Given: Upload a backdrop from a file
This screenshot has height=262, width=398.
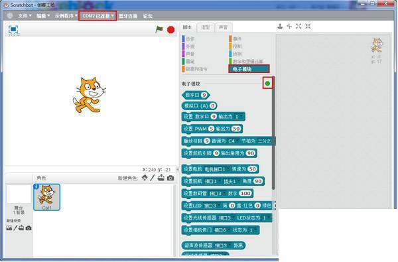Looking at the screenshot, I should point(21,228).
